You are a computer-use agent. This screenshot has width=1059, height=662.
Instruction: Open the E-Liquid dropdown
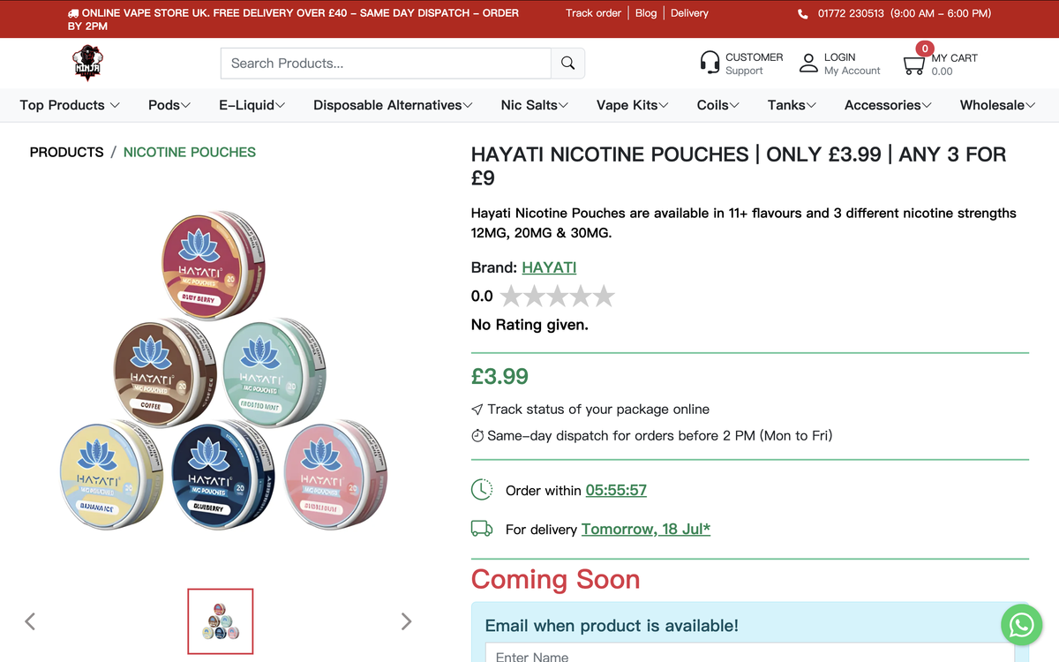pyautogui.click(x=252, y=105)
